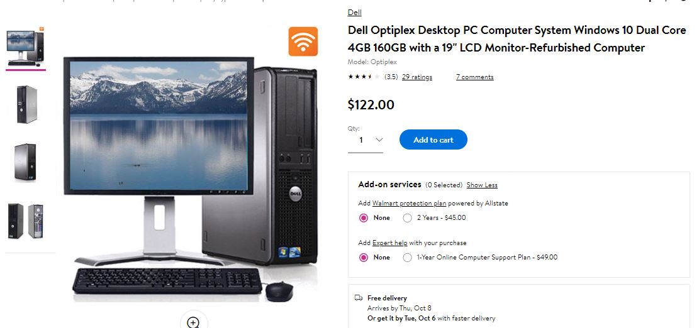Select the third thumbnail showing tower side
Image resolution: width=699 pixels, height=328 pixels.
(25, 163)
